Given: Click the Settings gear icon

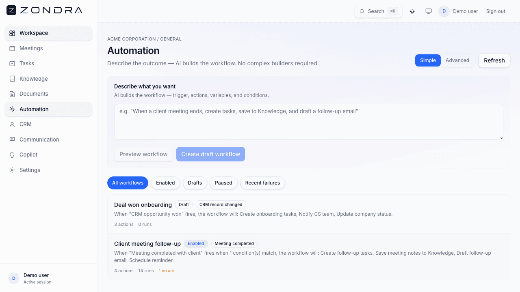Looking at the screenshot, I should point(12,170).
